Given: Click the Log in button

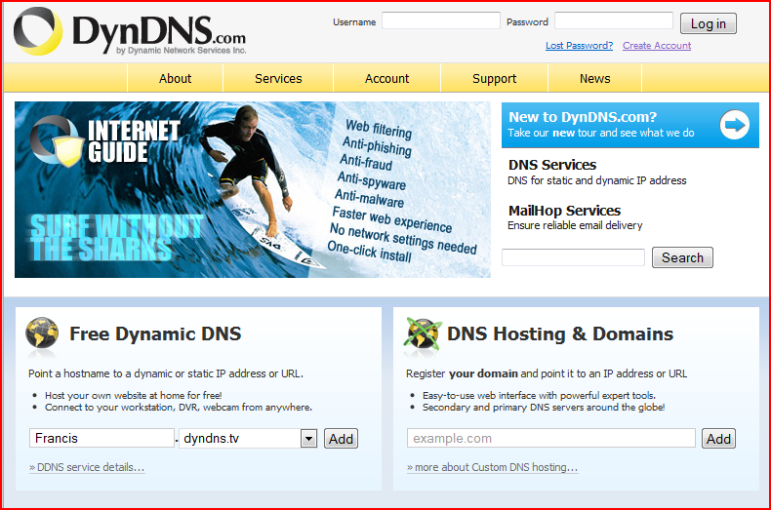Looking at the screenshot, I should click(x=709, y=23).
